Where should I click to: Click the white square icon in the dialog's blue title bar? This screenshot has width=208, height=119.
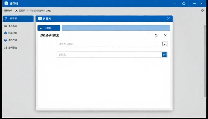40,19
